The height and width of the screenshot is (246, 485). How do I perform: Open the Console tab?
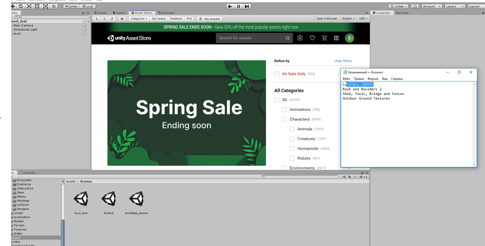[27, 173]
